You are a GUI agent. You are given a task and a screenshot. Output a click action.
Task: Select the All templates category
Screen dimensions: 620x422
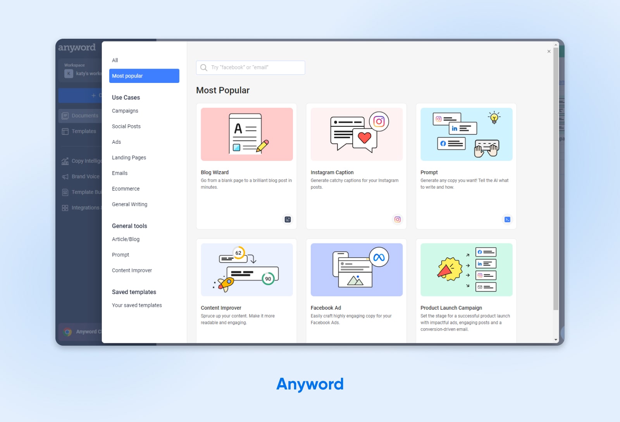pyautogui.click(x=115, y=60)
